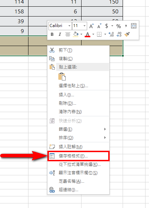This screenshot has height=208, width=149.
Task: Expand the 排序(O) submenu
Action: pos(78,138)
